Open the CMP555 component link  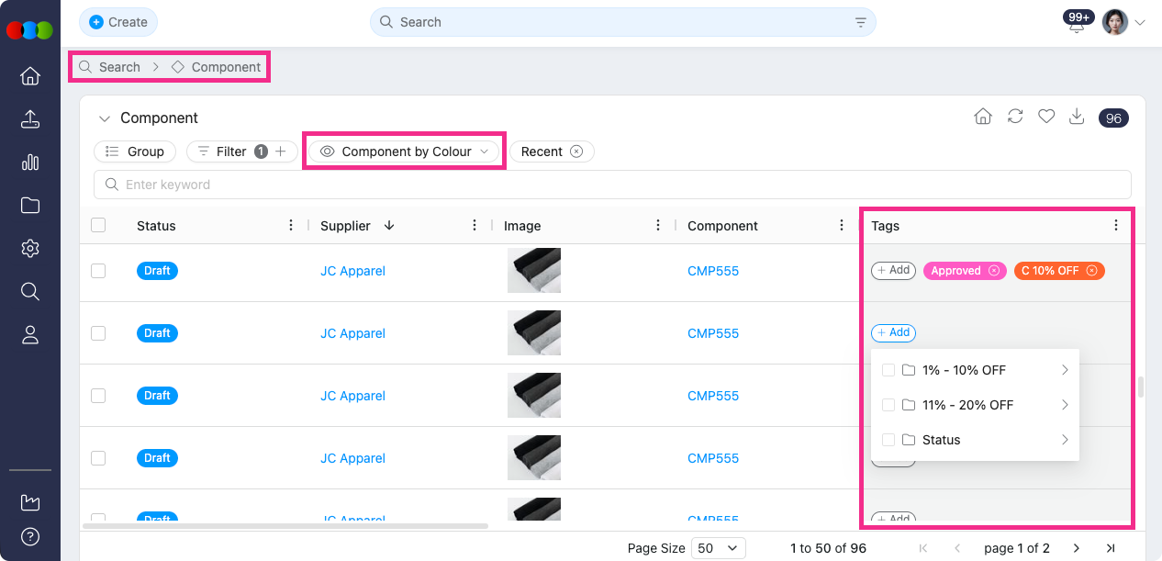(x=713, y=270)
